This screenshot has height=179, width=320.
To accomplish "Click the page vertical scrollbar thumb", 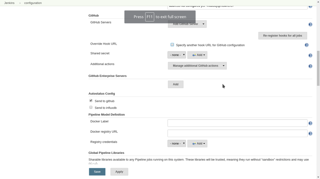I will pyautogui.click(x=318, y=68).
